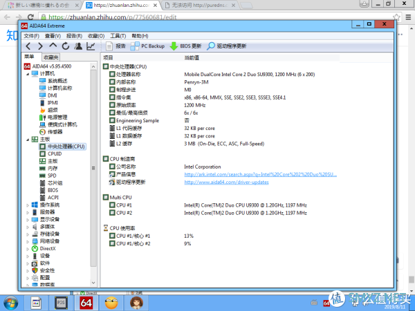Go forward with the right arrow toolbar icon
The height and width of the screenshot is (311, 415).
40,46
